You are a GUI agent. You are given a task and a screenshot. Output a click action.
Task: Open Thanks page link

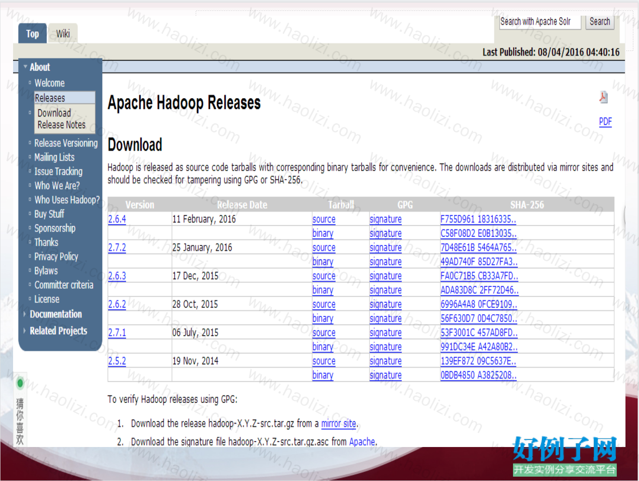46,242
